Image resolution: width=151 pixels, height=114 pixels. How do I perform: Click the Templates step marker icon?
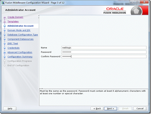(5, 22)
